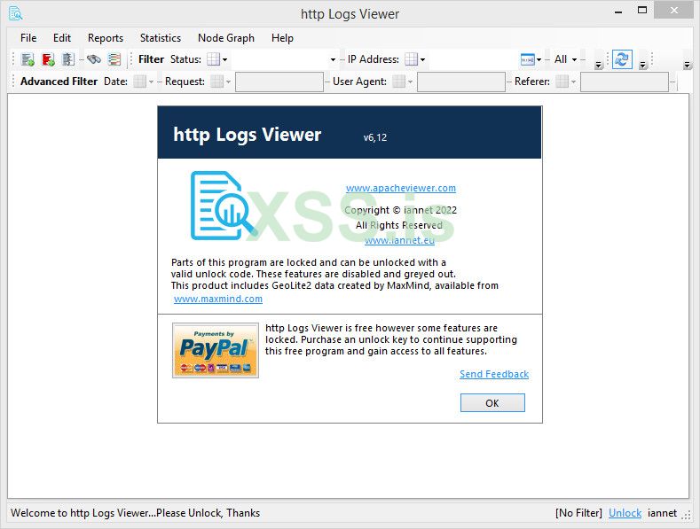Image resolution: width=700 pixels, height=529 pixels.
Task: Expand the Referer filter dropdown arrow
Action: (x=574, y=82)
